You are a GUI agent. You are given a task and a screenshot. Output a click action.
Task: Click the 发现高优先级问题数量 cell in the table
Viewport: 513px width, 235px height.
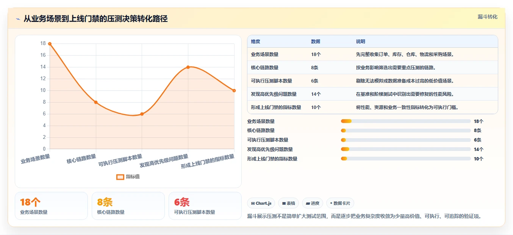tap(274, 94)
